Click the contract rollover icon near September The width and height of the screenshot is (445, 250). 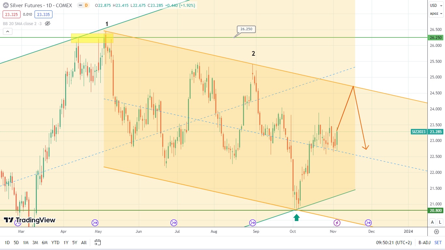pyautogui.click(x=252, y=223)
